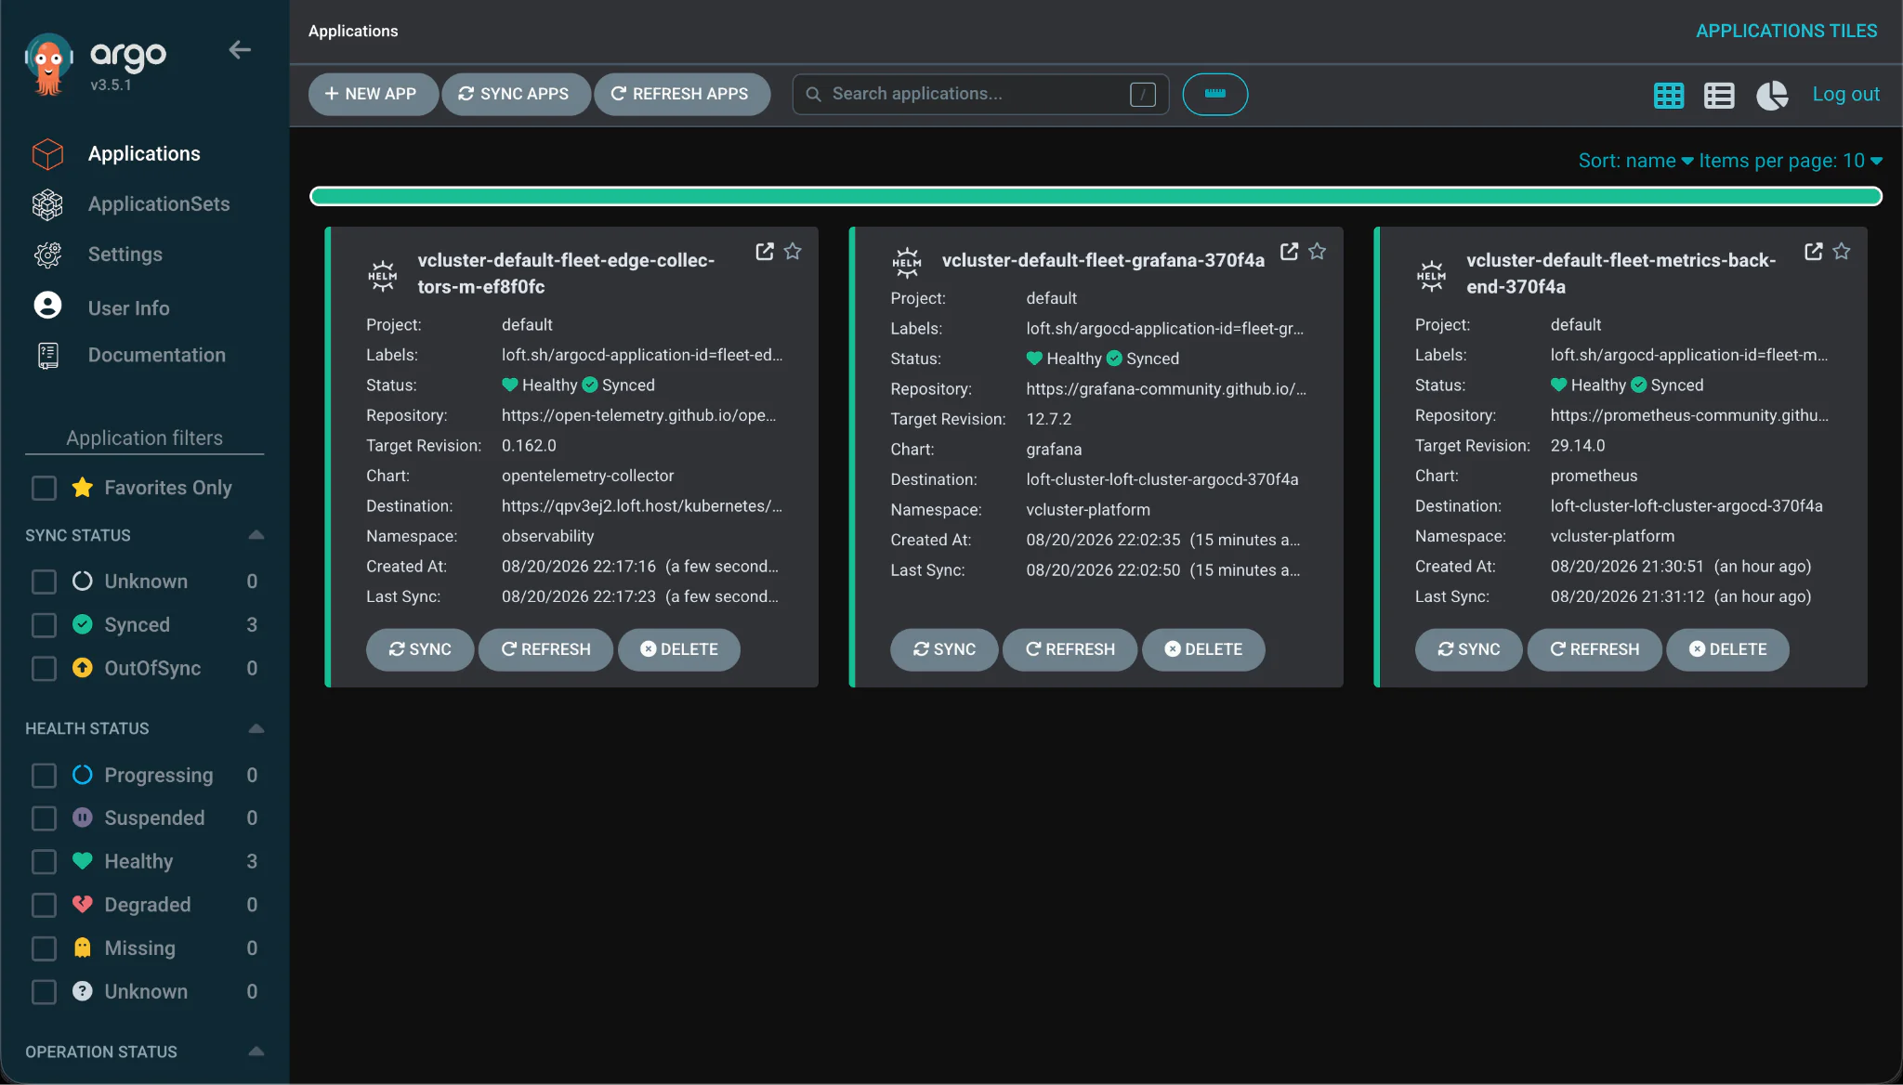This screenshot has height=1085, width=1903.
Task: Click Helm icon on metrics-backend card
Action: pos(1431,276)
